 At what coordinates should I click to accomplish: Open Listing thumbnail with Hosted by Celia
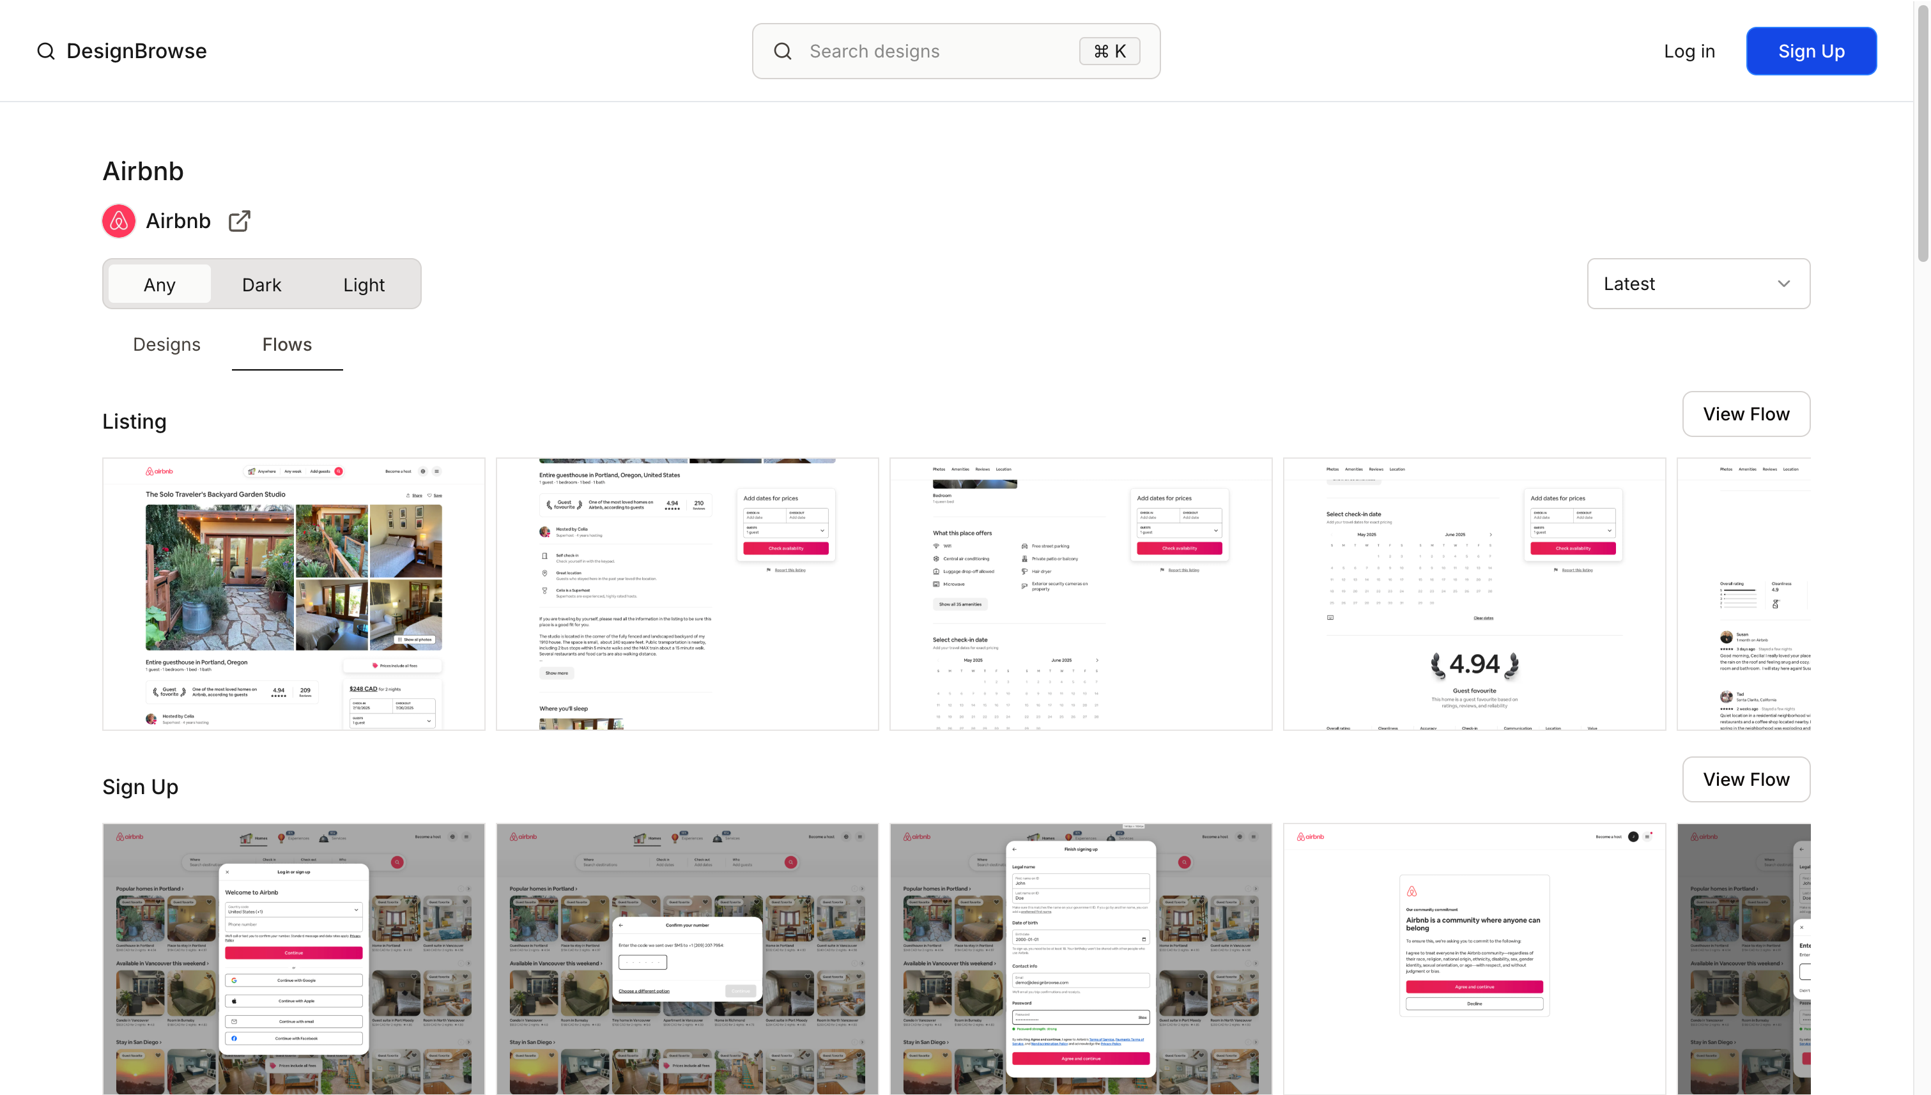coord(688,594)
